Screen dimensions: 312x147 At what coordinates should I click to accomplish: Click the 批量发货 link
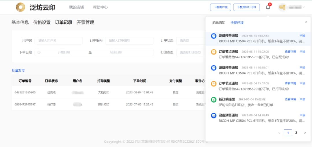[x=18, y=70]
